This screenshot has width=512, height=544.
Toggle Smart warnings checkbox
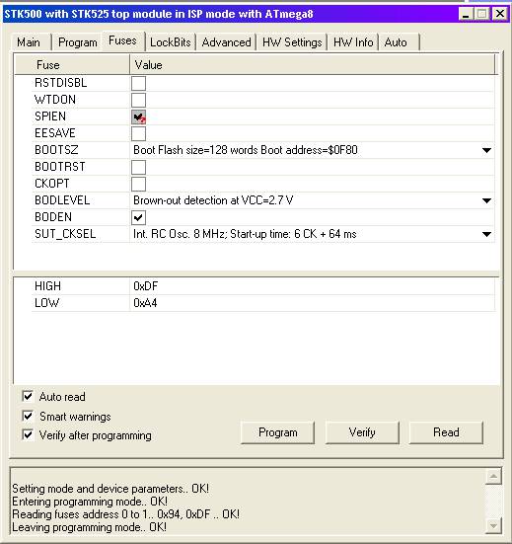28,416
